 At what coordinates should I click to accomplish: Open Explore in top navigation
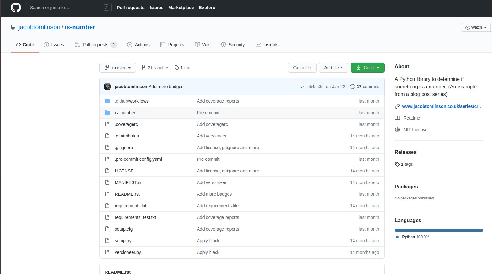(x=207, y=8)
